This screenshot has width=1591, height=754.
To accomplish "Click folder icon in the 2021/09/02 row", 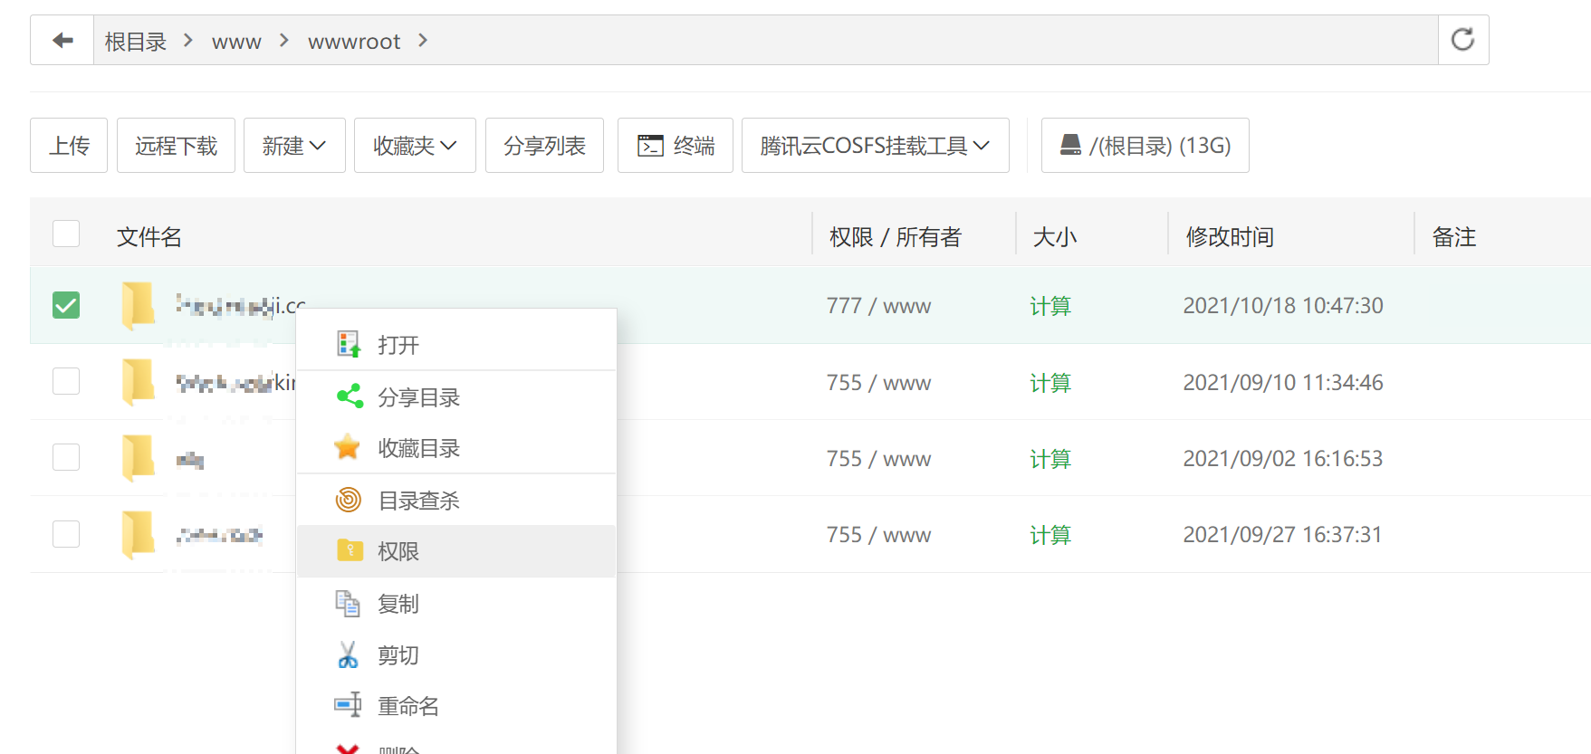I will (x=139, y=457).
